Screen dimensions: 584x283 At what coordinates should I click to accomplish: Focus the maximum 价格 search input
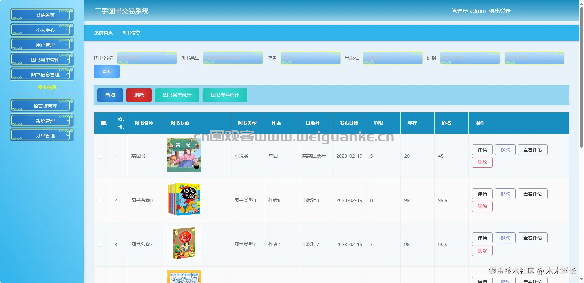coord(535,58)
